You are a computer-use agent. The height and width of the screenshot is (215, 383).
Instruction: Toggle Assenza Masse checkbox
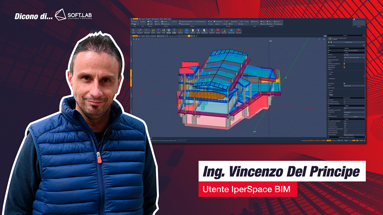344,84
